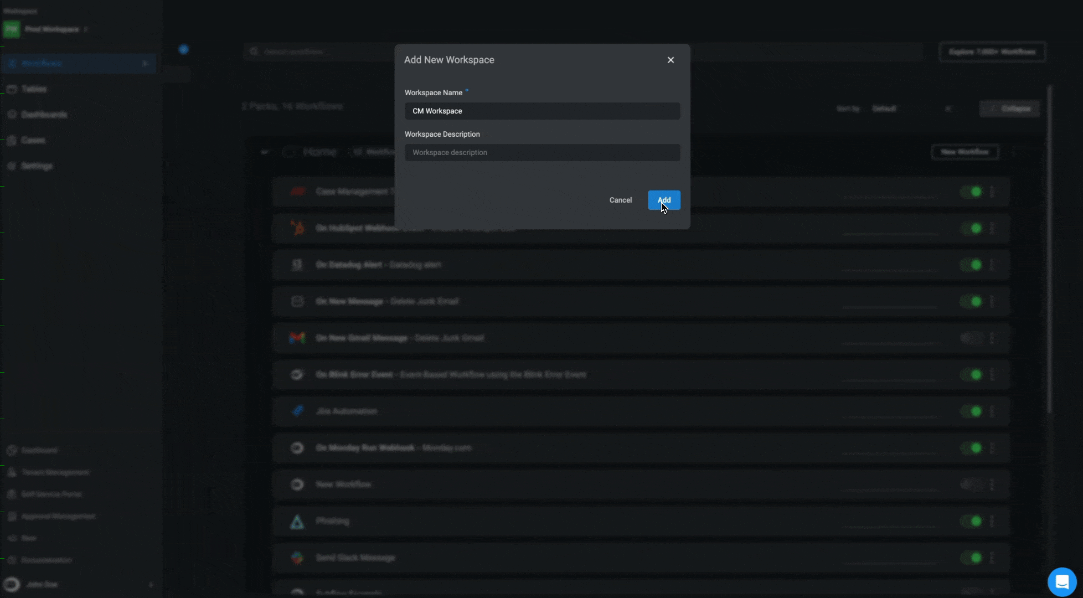Go to Cases in the sidebar
This screenshot has width=1083, height=598.
[33, 140]
